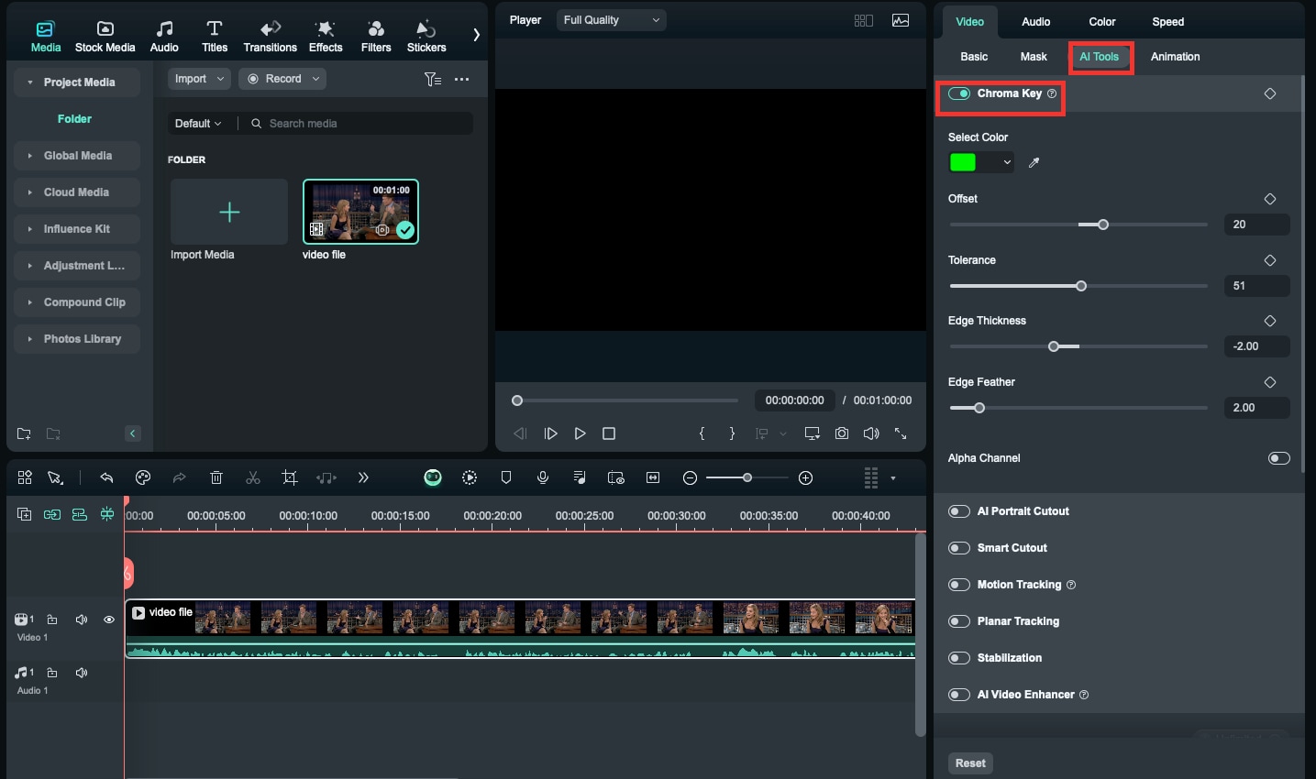Show more timeline tools double arrow
The height and width of the screenshot is (779, 1316).
pos(363,477)
